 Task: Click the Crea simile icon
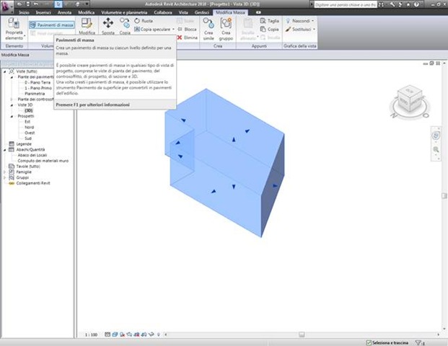click(208, 23)
